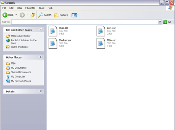175x130 pixels.
Task: Open the Favorites menu
Action: point(30,8)
